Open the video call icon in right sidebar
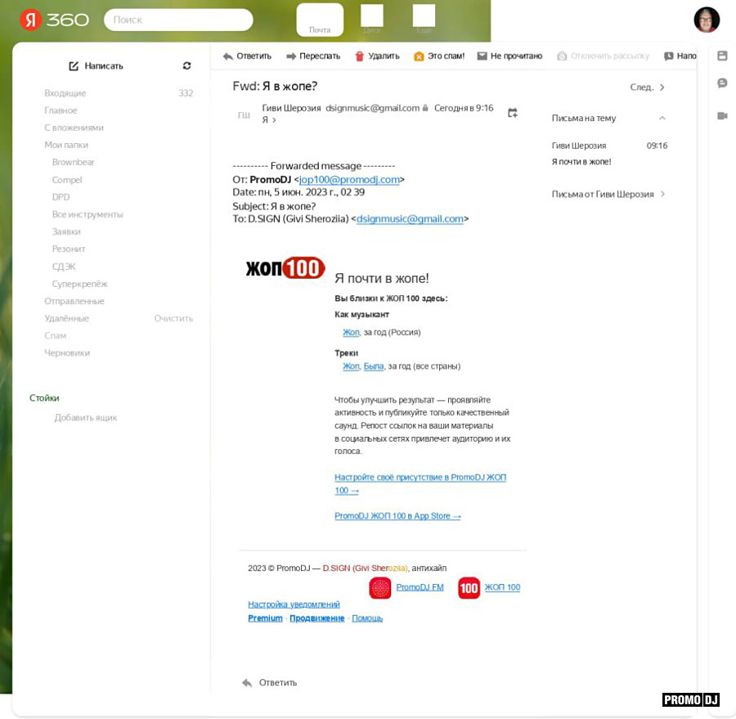 point(722,116)
